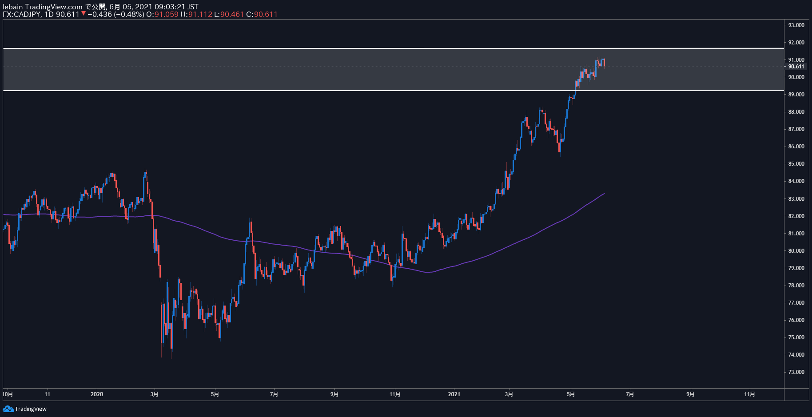This screenshot has height=417, width=812.
Task: Click the lebain author name text
Action: 13,7
